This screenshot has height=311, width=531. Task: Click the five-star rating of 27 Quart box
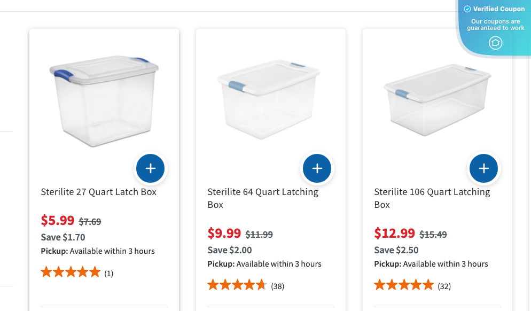pyautogui.click(x=71, y=273)
